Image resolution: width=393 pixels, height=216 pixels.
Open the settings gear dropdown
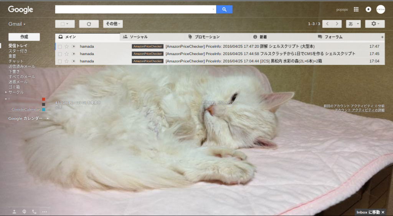point(375,24)
